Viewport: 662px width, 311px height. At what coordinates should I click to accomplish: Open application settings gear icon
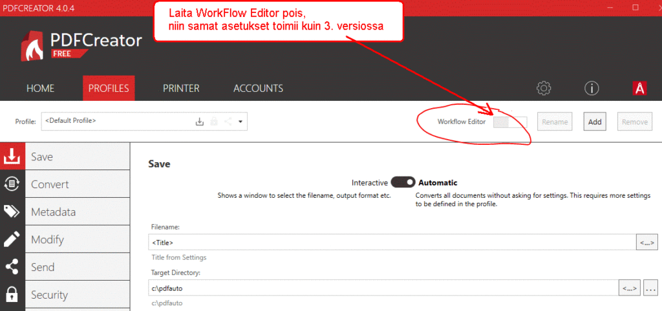click(x=544, y=88)
